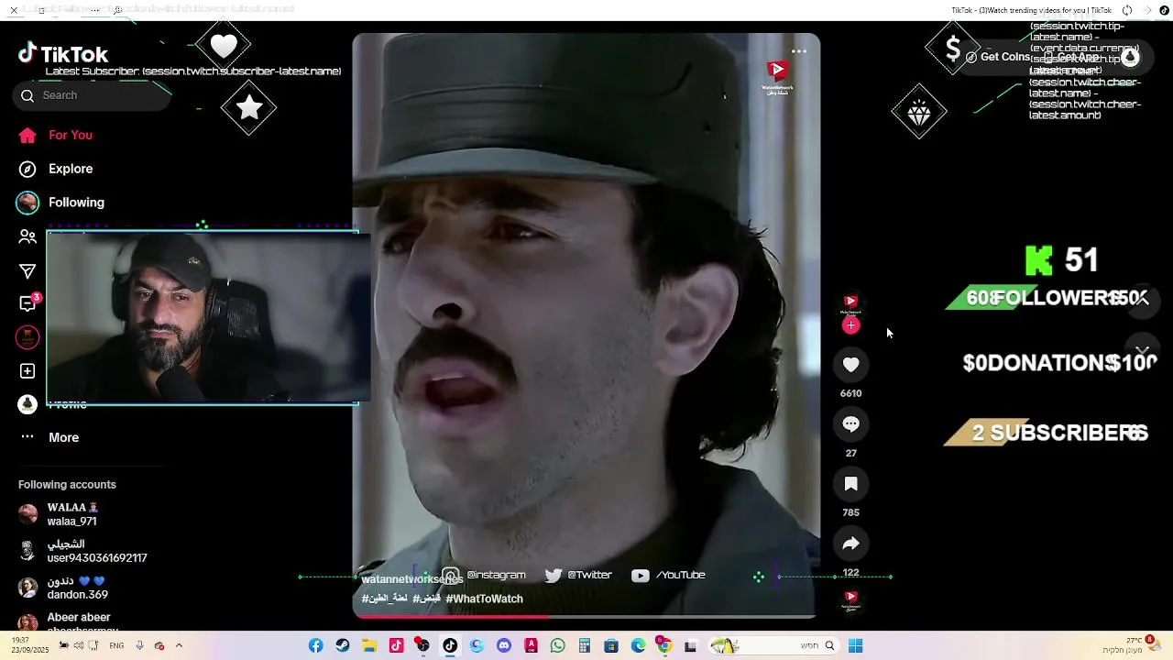Open Microsoft Store from taskbar
The height and width of the screenshot is (660, 1173).
tap(611, 646)
